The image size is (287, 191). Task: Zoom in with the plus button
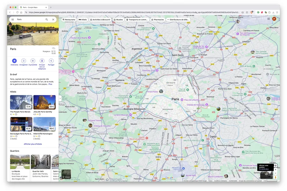[276, 170]
